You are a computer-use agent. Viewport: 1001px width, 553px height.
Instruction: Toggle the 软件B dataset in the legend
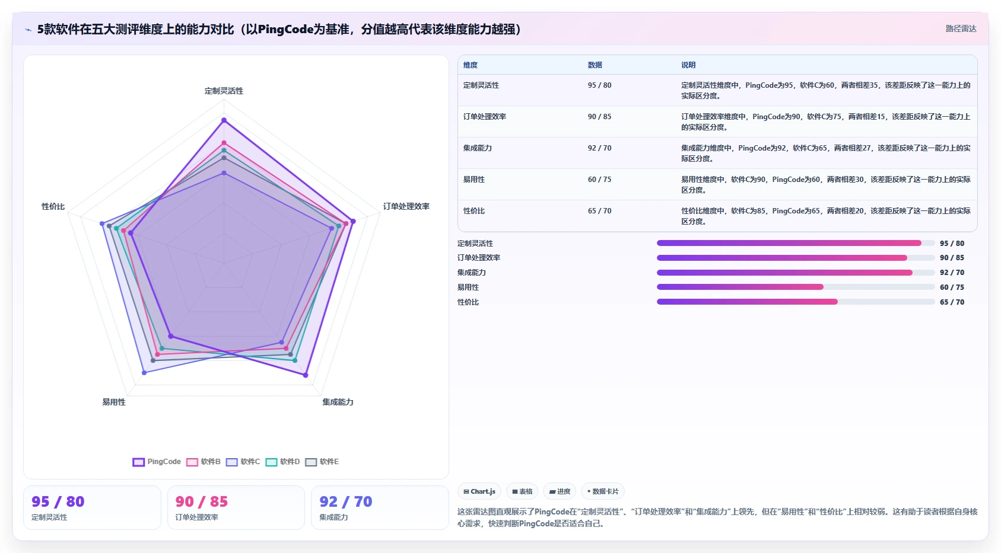click(x=204, y=462)
